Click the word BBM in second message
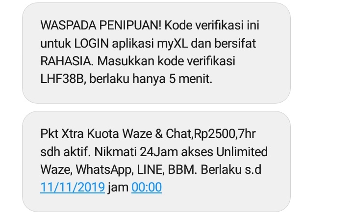This screenshot has width=353, height=216. (x=181, y=169)
